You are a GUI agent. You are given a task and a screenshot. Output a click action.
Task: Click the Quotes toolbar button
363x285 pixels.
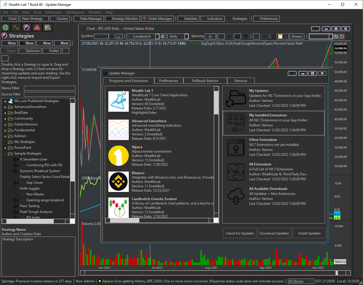60,19
